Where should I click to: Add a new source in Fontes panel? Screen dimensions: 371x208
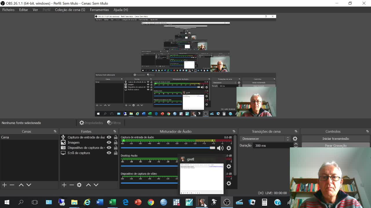tap(64, 185)
